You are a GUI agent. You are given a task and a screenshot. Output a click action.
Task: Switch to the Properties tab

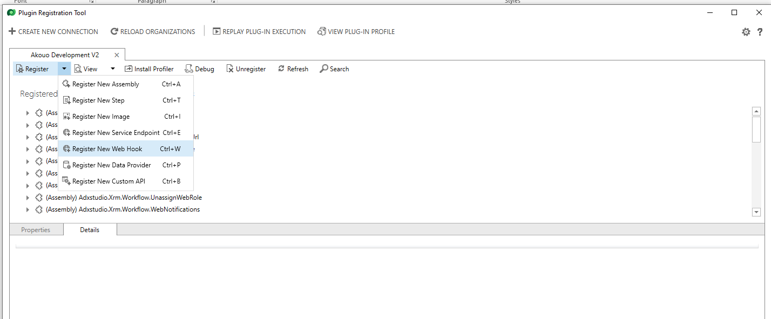[36, 229]
